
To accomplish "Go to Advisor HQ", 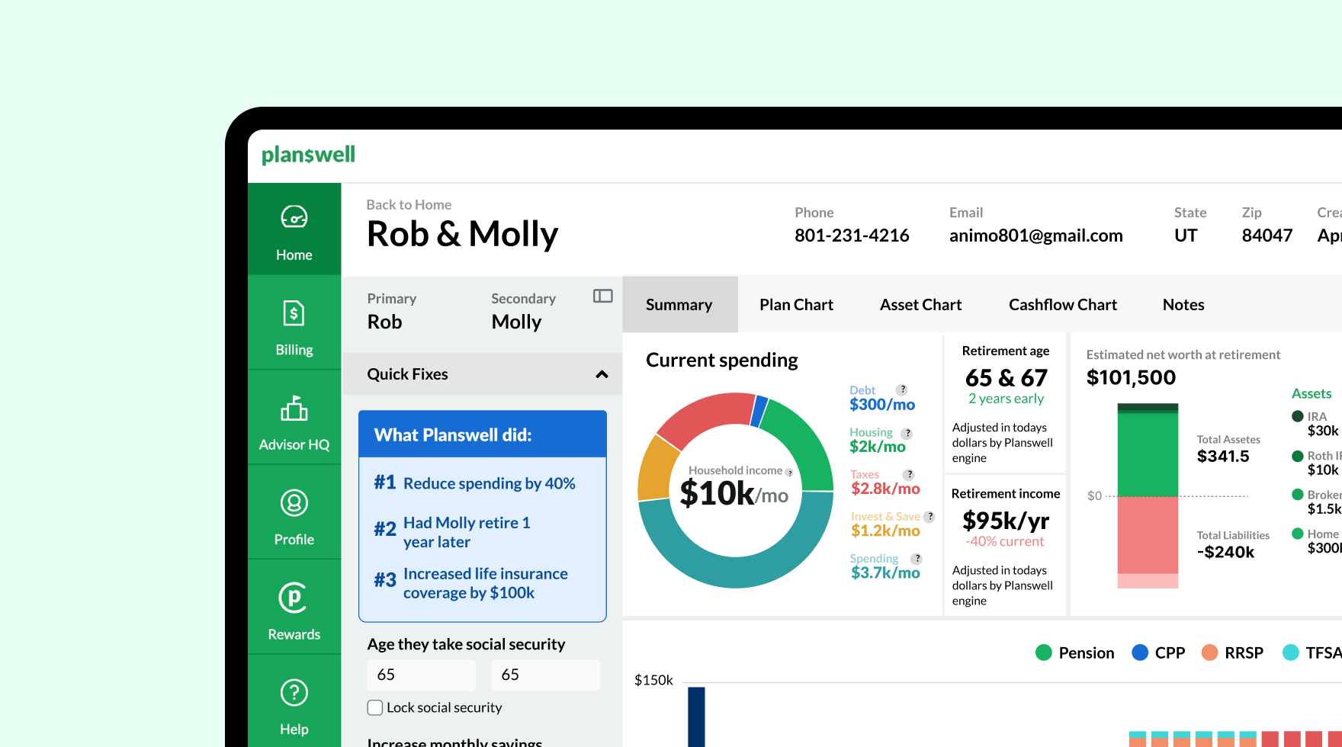I will click(294, 418).
